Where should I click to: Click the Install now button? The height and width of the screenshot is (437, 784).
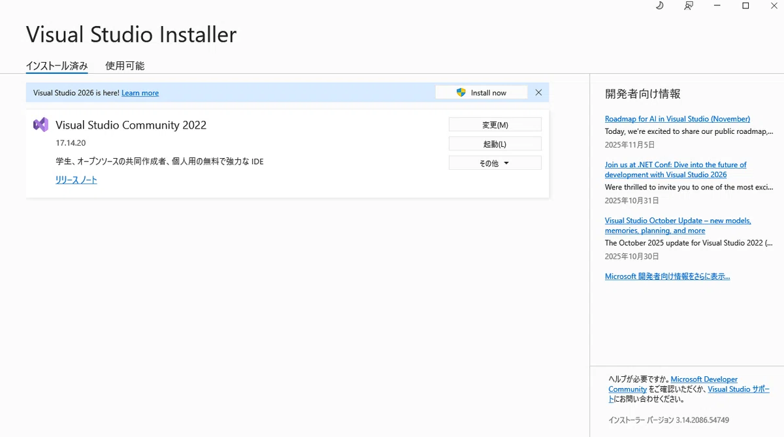(482, 93)
